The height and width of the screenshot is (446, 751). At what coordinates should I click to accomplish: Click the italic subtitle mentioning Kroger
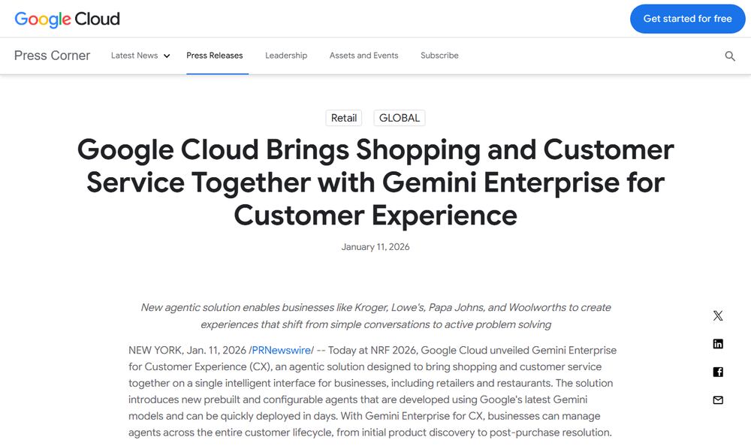pos(375,316)
